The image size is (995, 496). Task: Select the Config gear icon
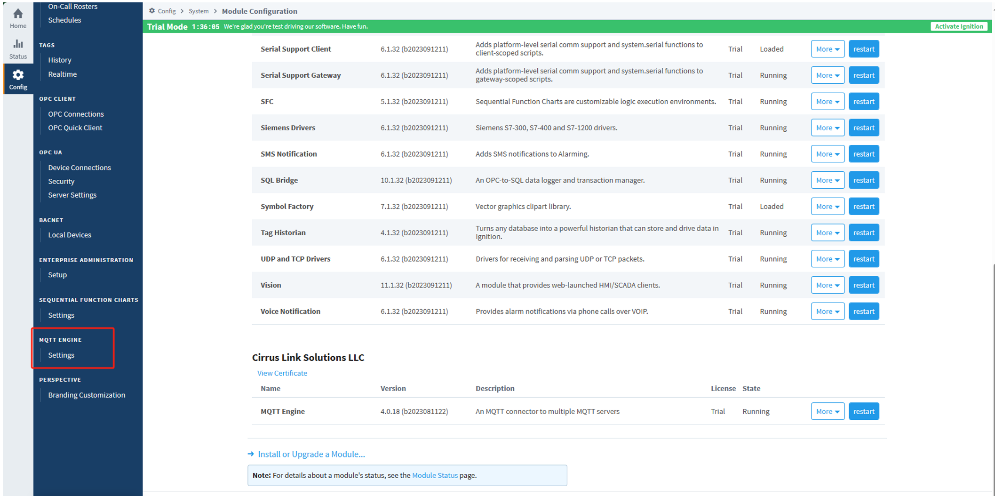click(x=18, y=75)
